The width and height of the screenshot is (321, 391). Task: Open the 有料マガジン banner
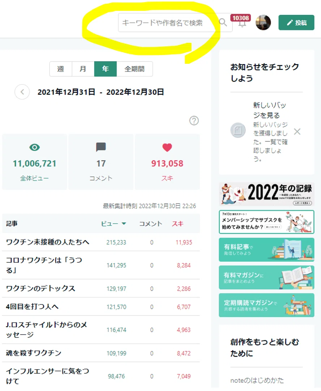(266, 278)
